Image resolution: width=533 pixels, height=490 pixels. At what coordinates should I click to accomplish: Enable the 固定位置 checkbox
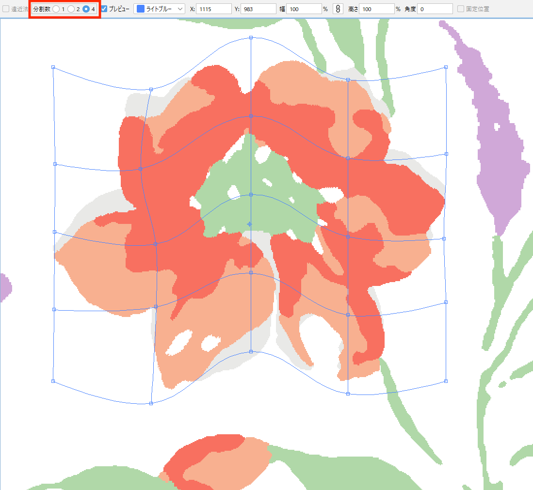click(x=461, y=9)
